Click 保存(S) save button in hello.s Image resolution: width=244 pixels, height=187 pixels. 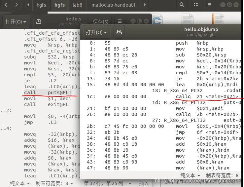pyautogui.click(x=100, y=22)
